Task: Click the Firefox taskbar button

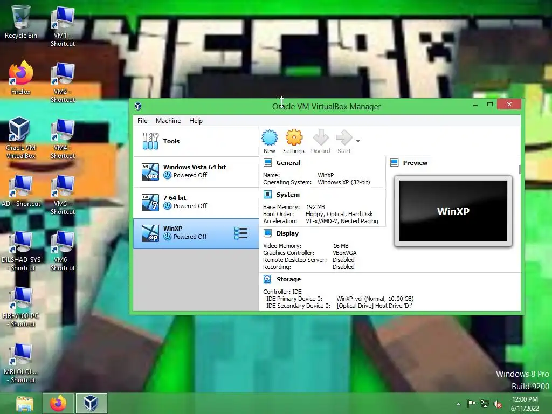Action: (x=58, y=403)
